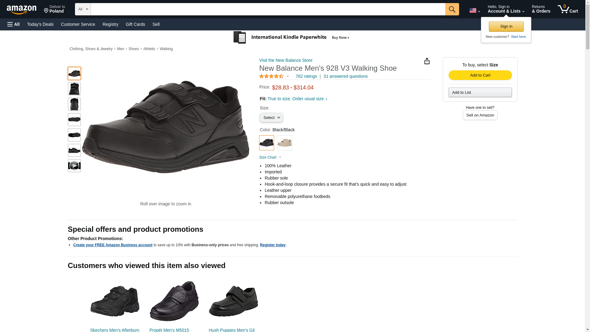The width and height of the screenshot is (590, 332).
Task: Play the product video thumbnail
Action: click(74, 166)
